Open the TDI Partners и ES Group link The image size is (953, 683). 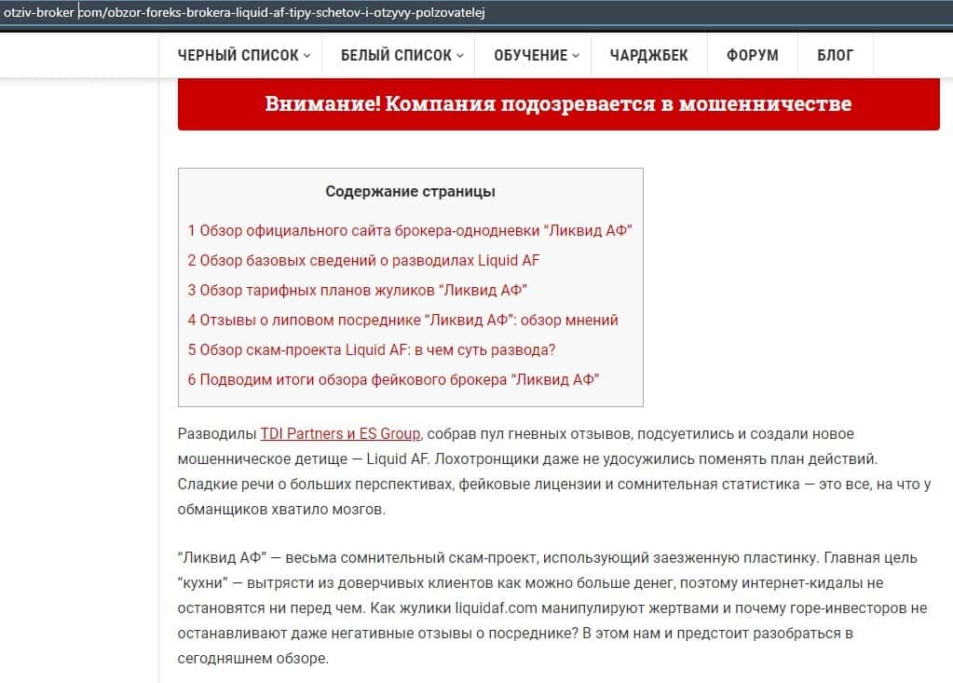click(340, 434)
